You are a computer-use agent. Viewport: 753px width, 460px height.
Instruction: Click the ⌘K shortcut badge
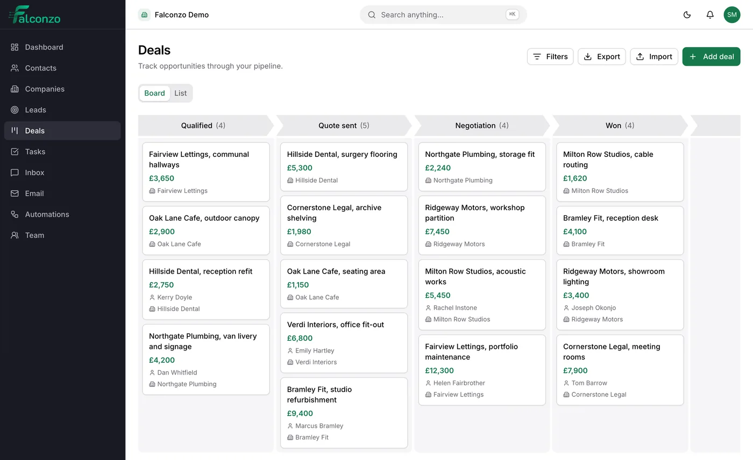512,15
